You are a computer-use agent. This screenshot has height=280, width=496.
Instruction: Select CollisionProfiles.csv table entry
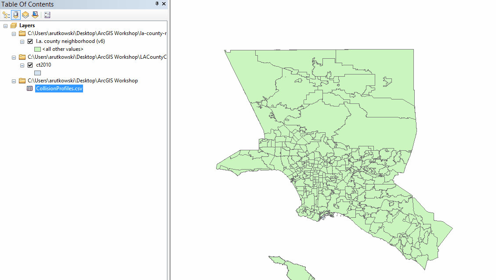click(x=59, y=89)
